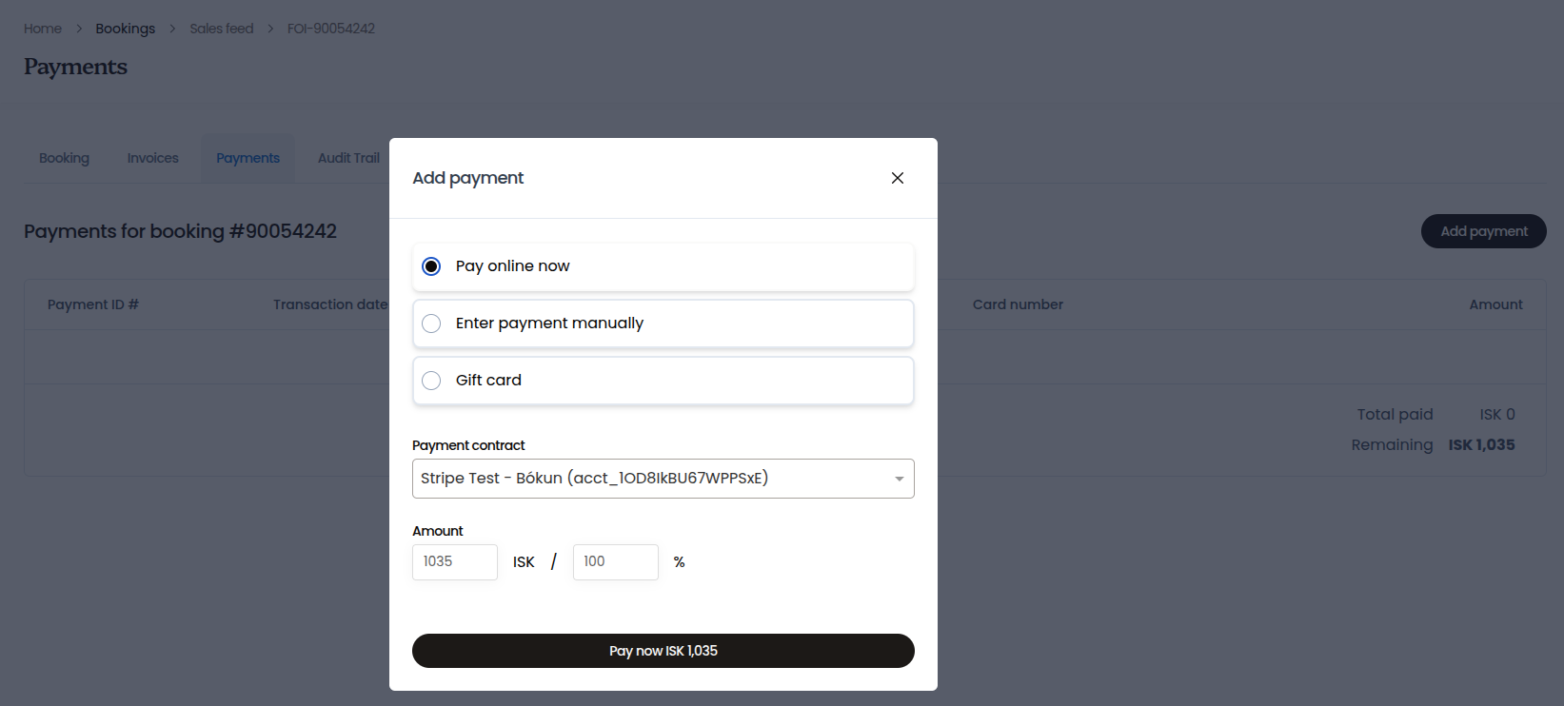Click the Add payment button behind the dialog
Screen dimensions: 1564x706
point(1483,231)
